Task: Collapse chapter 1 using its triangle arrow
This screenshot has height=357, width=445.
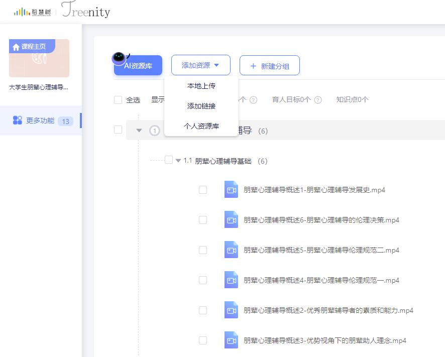Action: click(x=139, y=131)
